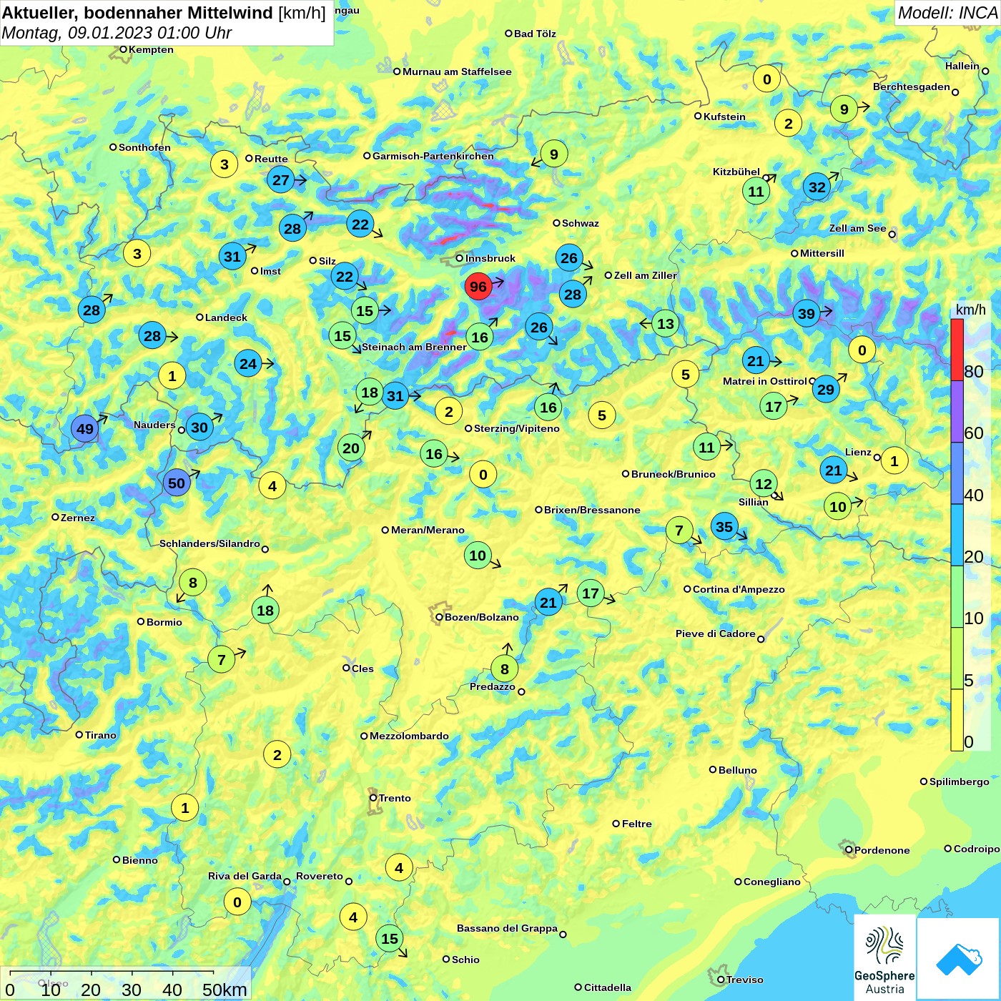
Task: Click the 1 km/h marker next to Lienz
Action: point(894,460)
